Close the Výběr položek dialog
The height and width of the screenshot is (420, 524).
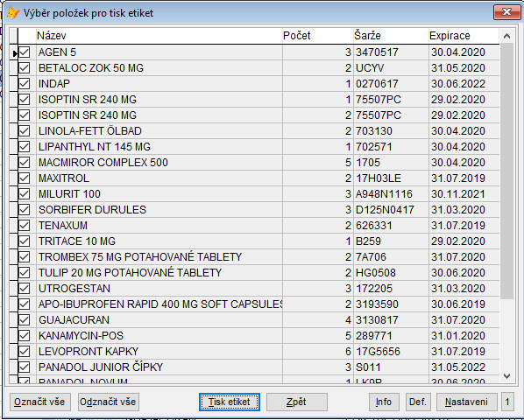click(506, 12)
